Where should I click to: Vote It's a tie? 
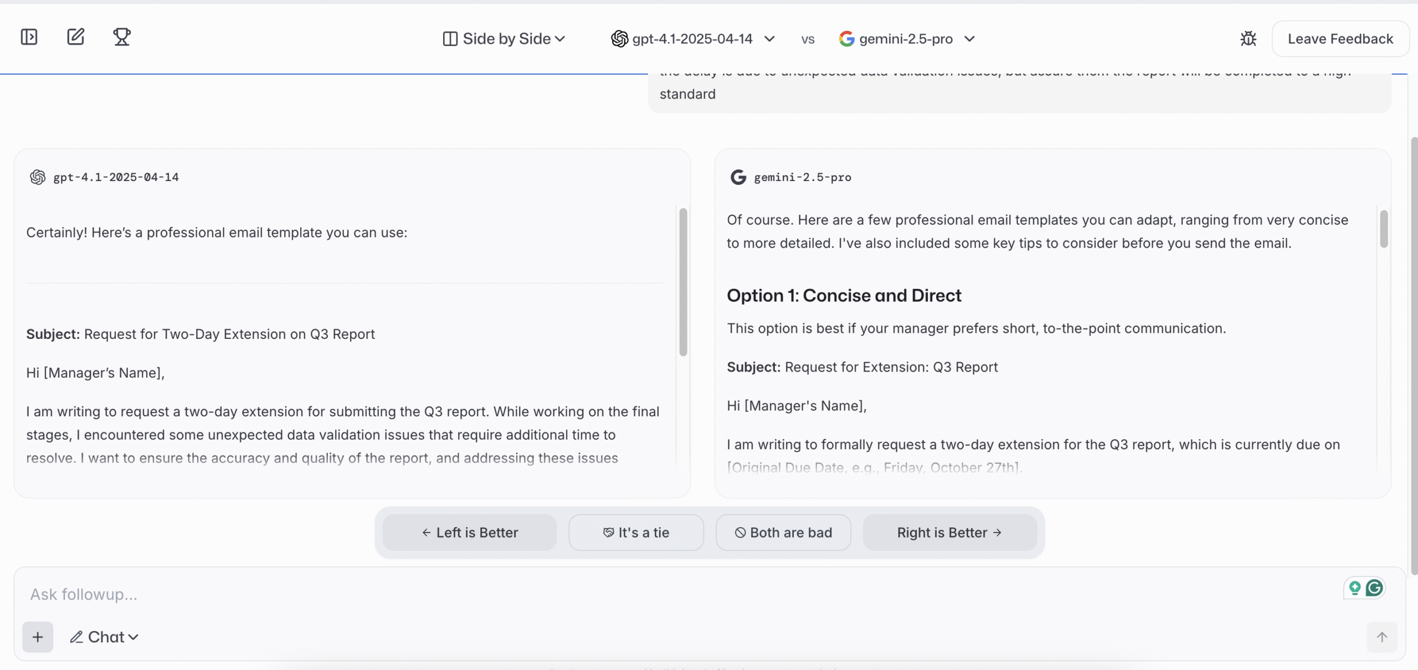tap(636, 533)
